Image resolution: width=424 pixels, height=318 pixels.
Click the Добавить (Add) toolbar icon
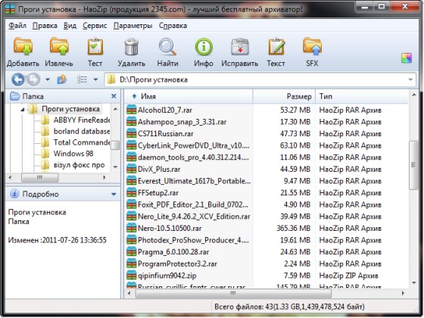tap(23, 46)
